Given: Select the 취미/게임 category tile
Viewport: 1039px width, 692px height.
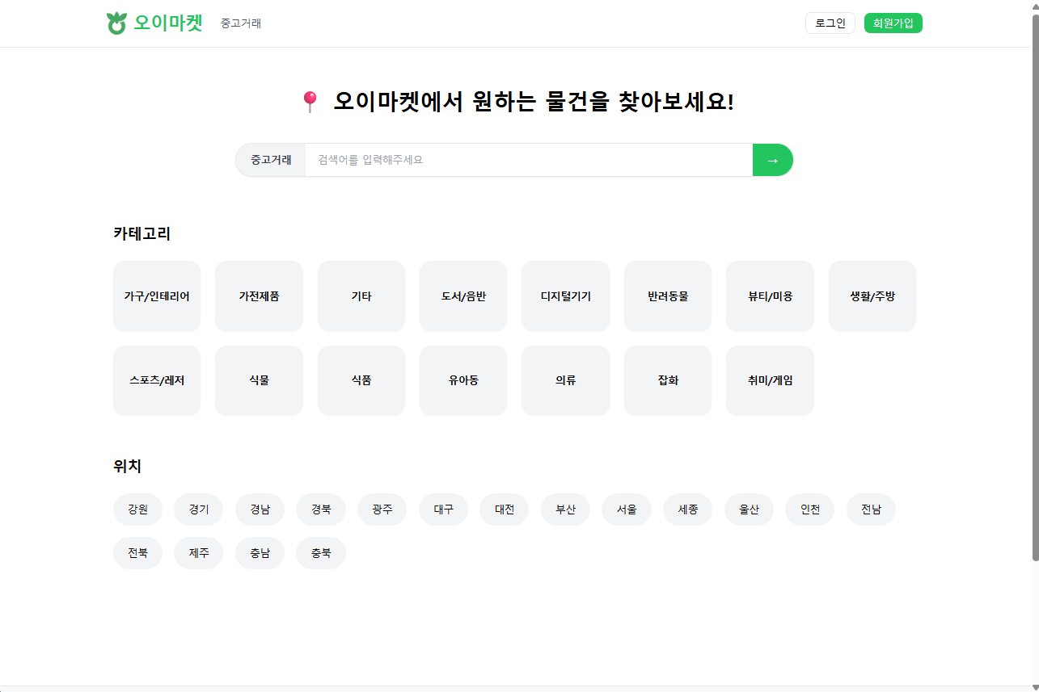Looking at the screenshot, I should (x=770, y=380).
